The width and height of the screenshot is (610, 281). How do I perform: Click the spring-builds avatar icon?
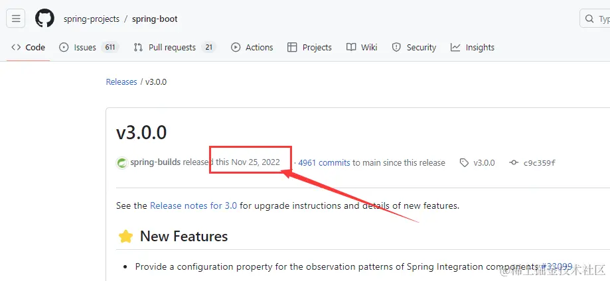point(122,163)
